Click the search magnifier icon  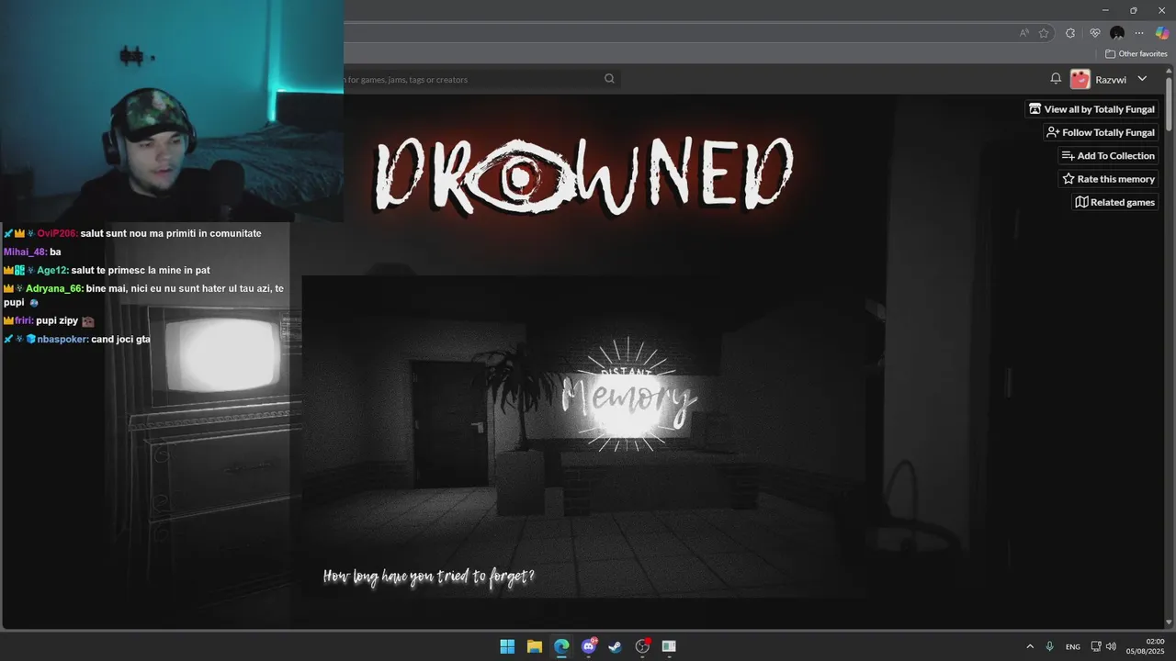pos(609,79)
